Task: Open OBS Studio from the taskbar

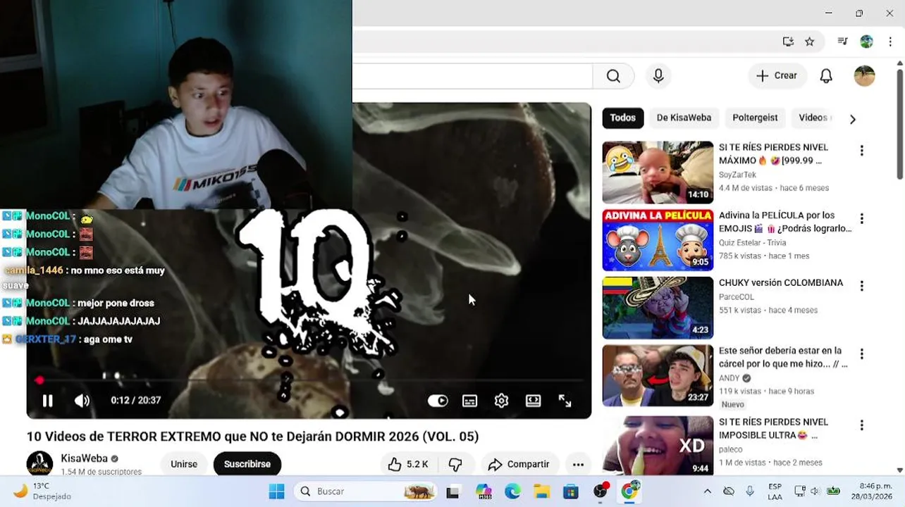Action: point(601,491)
